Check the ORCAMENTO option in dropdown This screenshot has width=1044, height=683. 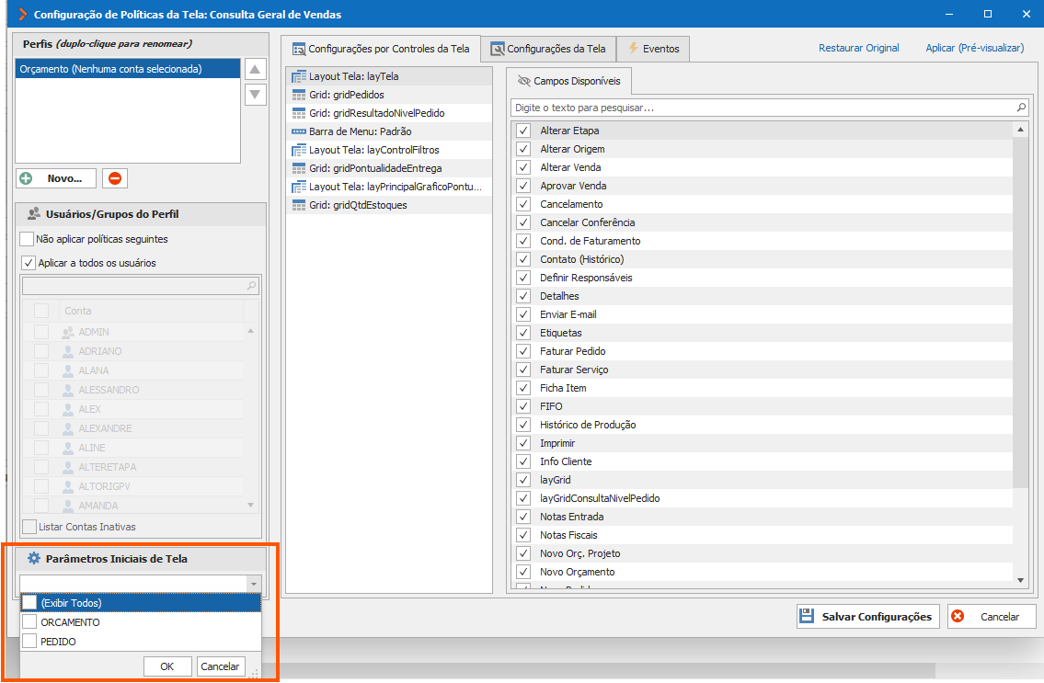[29, 621]
